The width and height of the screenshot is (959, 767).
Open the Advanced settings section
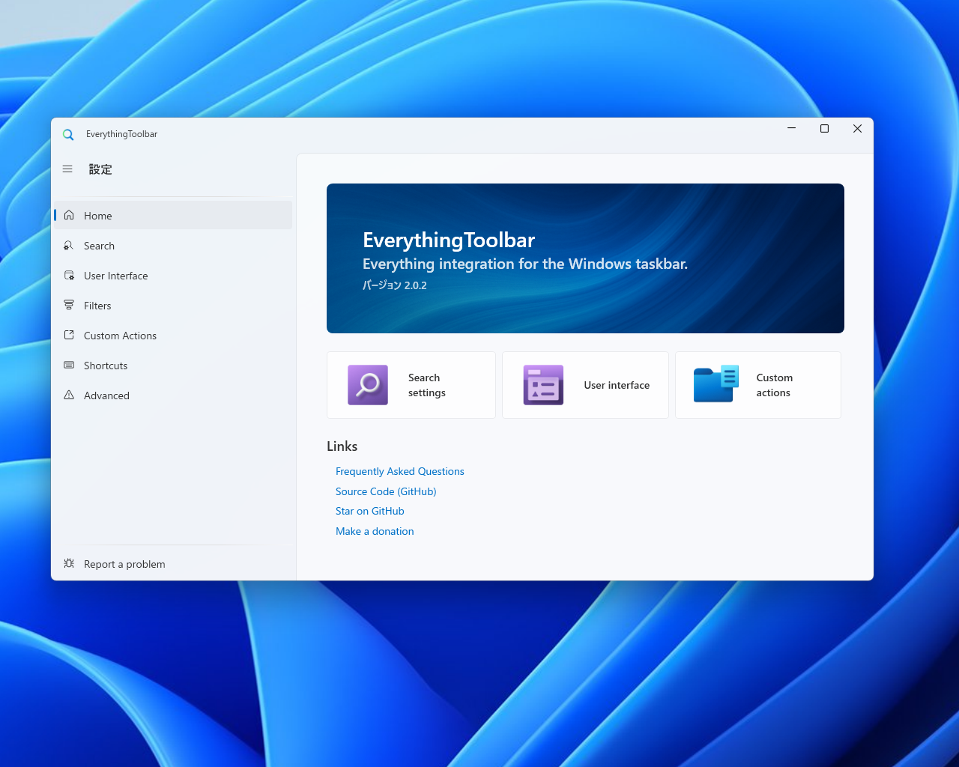(106, 395)
